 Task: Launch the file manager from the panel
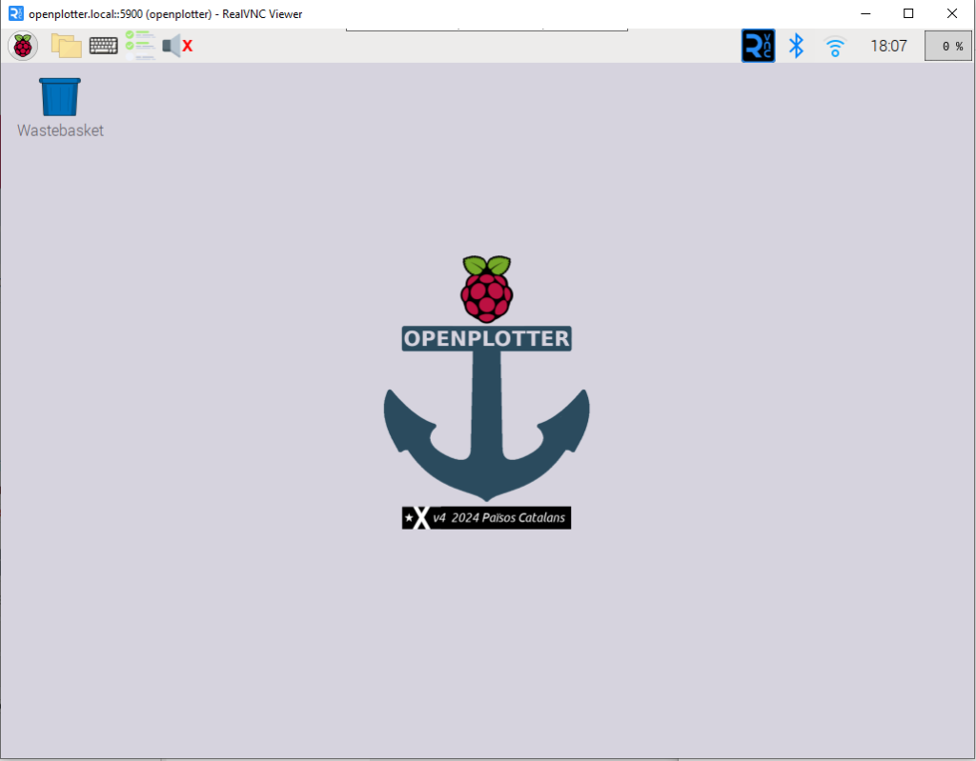click(66, 45)
